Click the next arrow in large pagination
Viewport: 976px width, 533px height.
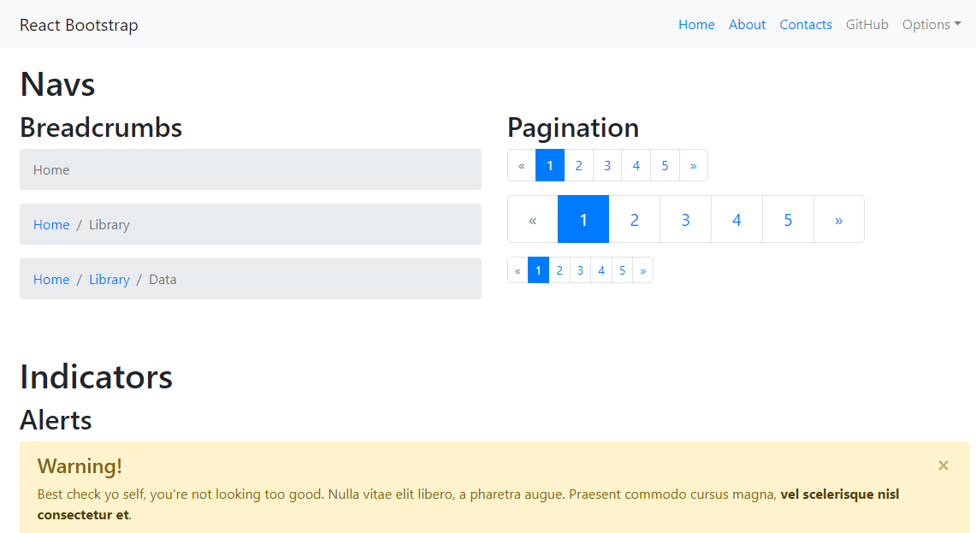839,219
